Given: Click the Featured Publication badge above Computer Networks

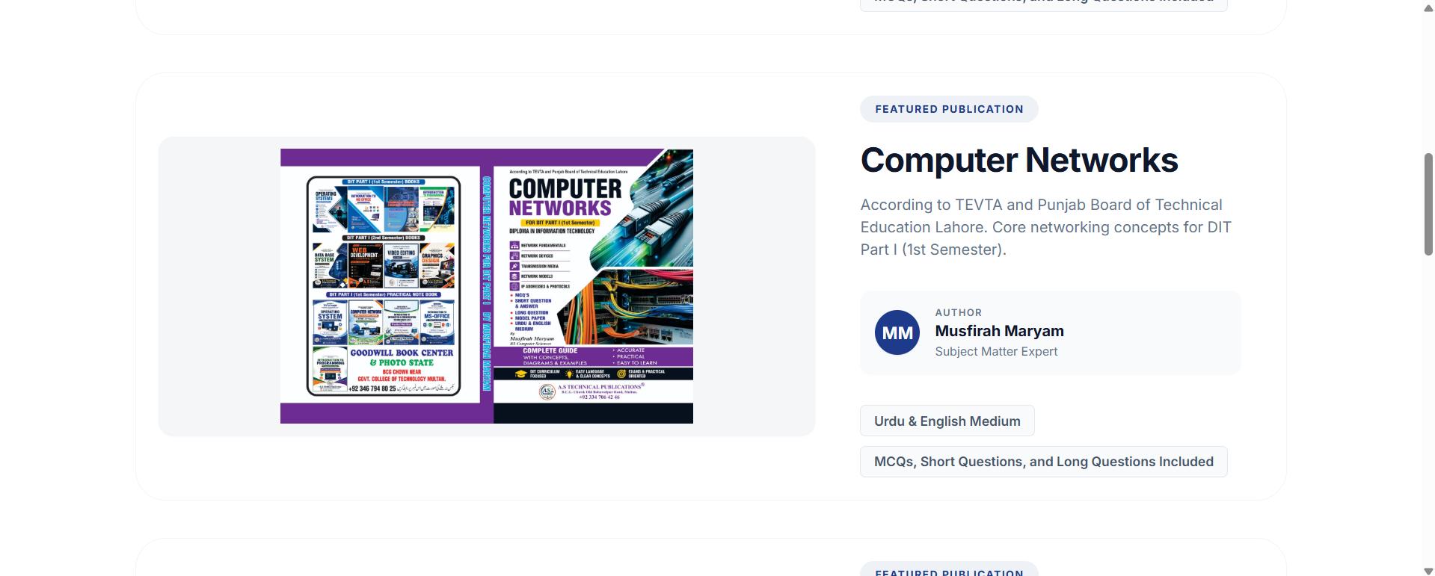Looking at the screenshot, I should (949, 109).
